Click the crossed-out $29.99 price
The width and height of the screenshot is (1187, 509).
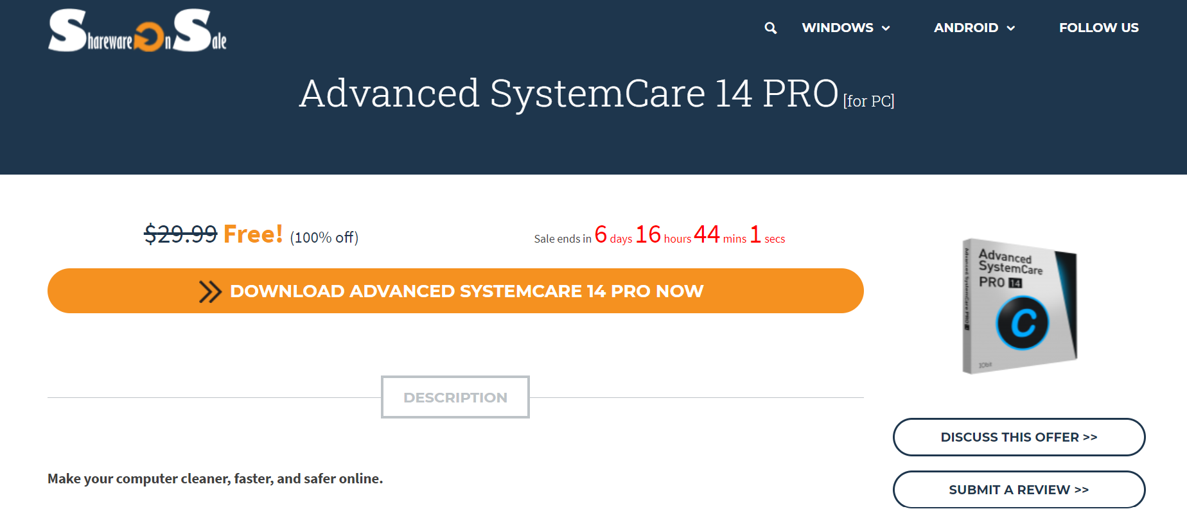point(180,234)
